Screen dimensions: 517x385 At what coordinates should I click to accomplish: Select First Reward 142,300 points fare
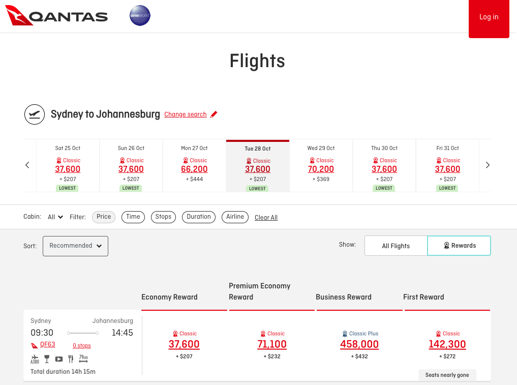coord(447,344)
